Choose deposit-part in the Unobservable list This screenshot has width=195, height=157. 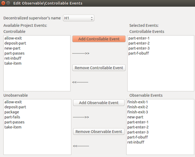point(15,107)
